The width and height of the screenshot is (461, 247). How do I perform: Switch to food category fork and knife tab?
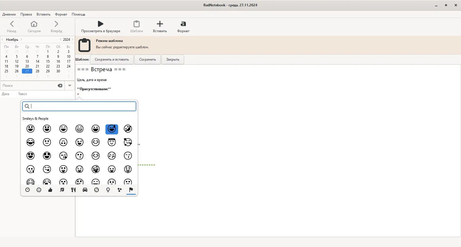73,190
